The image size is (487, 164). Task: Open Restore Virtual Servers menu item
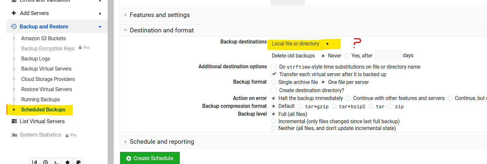tap(46, 89)
